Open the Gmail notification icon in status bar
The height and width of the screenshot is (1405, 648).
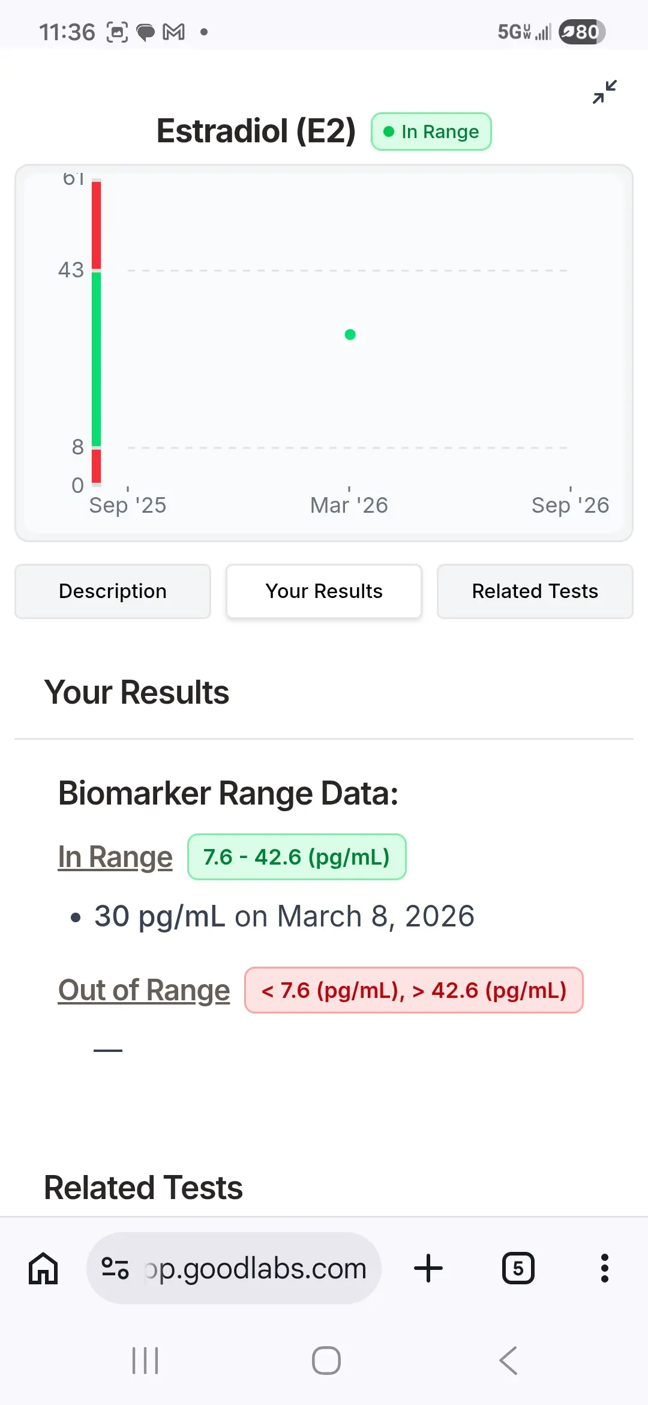pyautogui.click(x=174, y=32)
